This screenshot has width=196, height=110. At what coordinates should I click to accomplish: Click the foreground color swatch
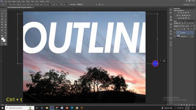3,39
